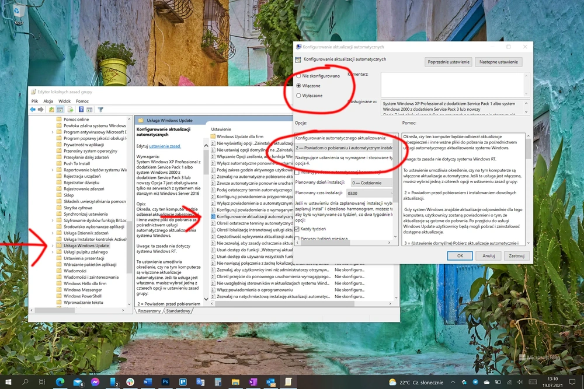Go up one level with the folder toolbar icon
Image resolution: width=584 pixels, height=389 pixels.
pos(51,109)
